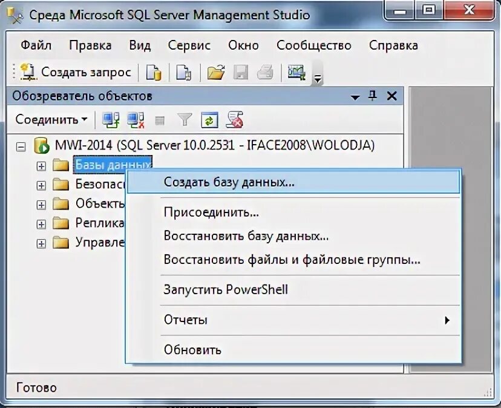Viewport: 501px width, 408px height.
Task: Click the activity monitor icon
Action: (x=296, y=72)
